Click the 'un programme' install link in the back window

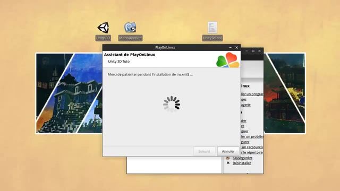[252, 94]
